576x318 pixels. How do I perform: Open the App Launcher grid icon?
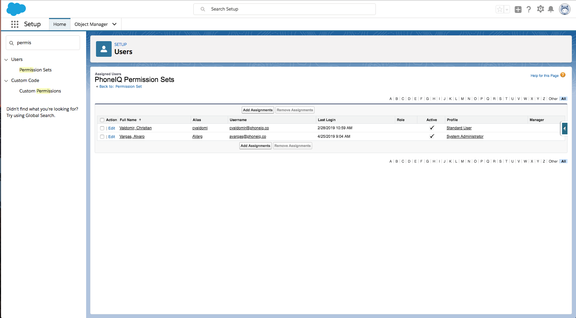coord(15,24)
